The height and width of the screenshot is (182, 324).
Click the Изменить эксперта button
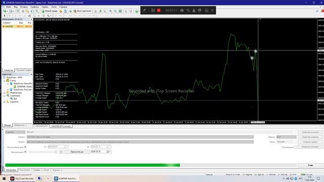point(310,147)
